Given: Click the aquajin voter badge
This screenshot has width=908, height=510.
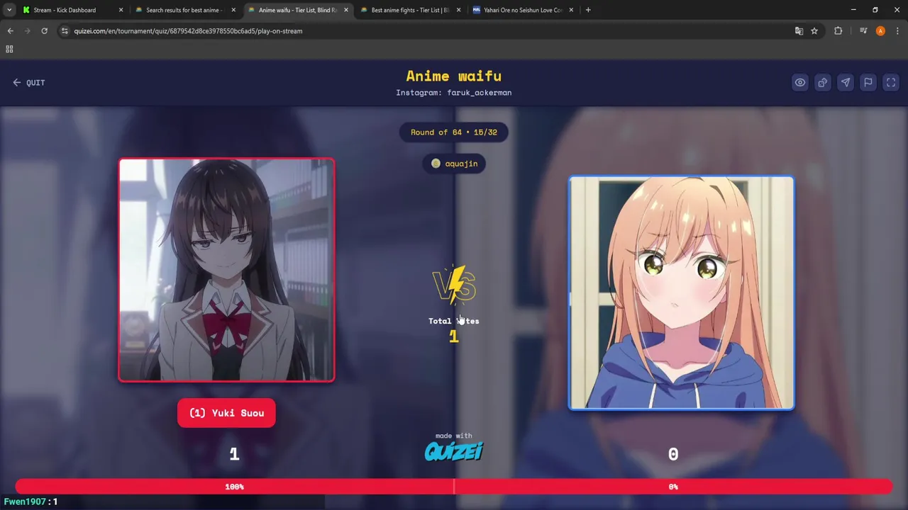Looking at the screenshot, I should [x=454, y=164].
